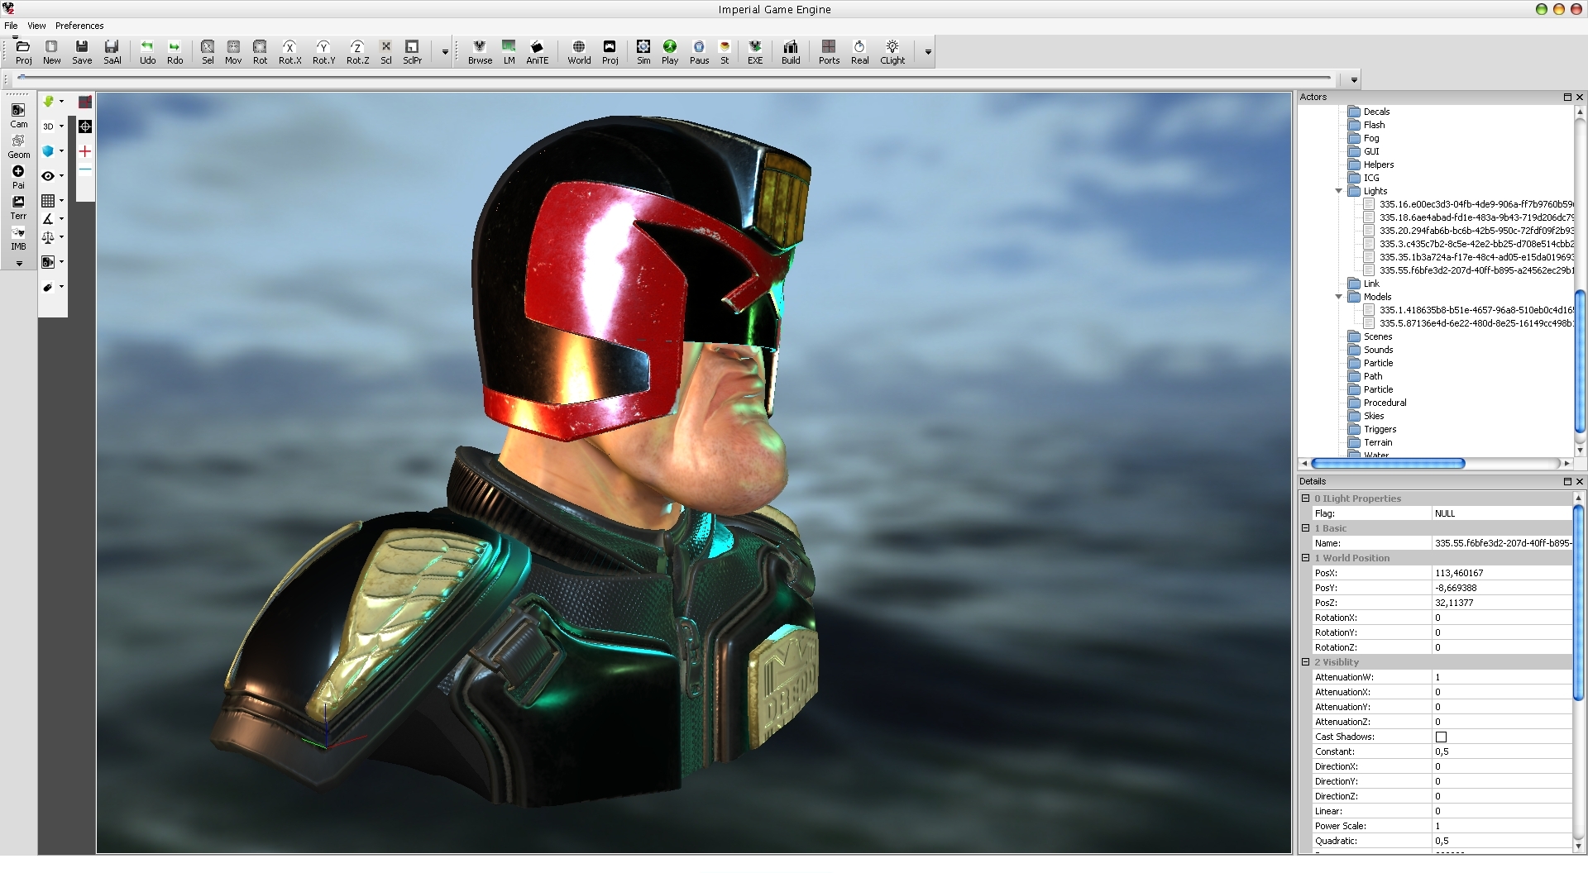The image size is (1588, 873).
Task: Toggle the Cast Shadows checkbox
Action: tap(1441, 737)
